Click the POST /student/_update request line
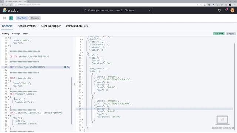This screenshot has height=133, width=237. [36, 113]
